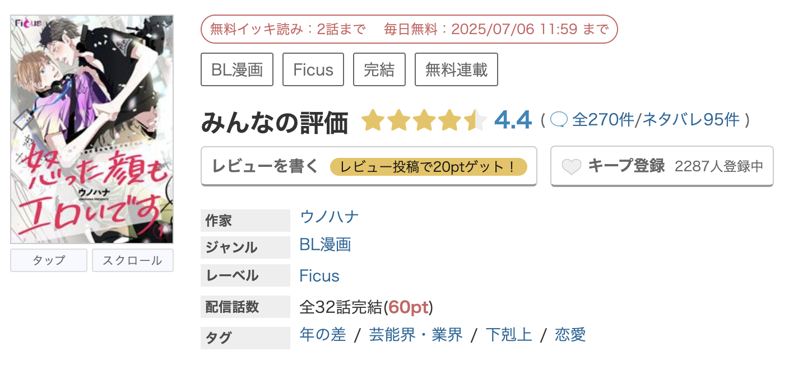The image size is (798, 365).
Task: Click the heart icon beside キープ登録
Action: coord(571,167)
